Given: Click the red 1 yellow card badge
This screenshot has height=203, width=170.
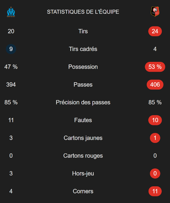Looking at the screenshot, I should (155, 138).
